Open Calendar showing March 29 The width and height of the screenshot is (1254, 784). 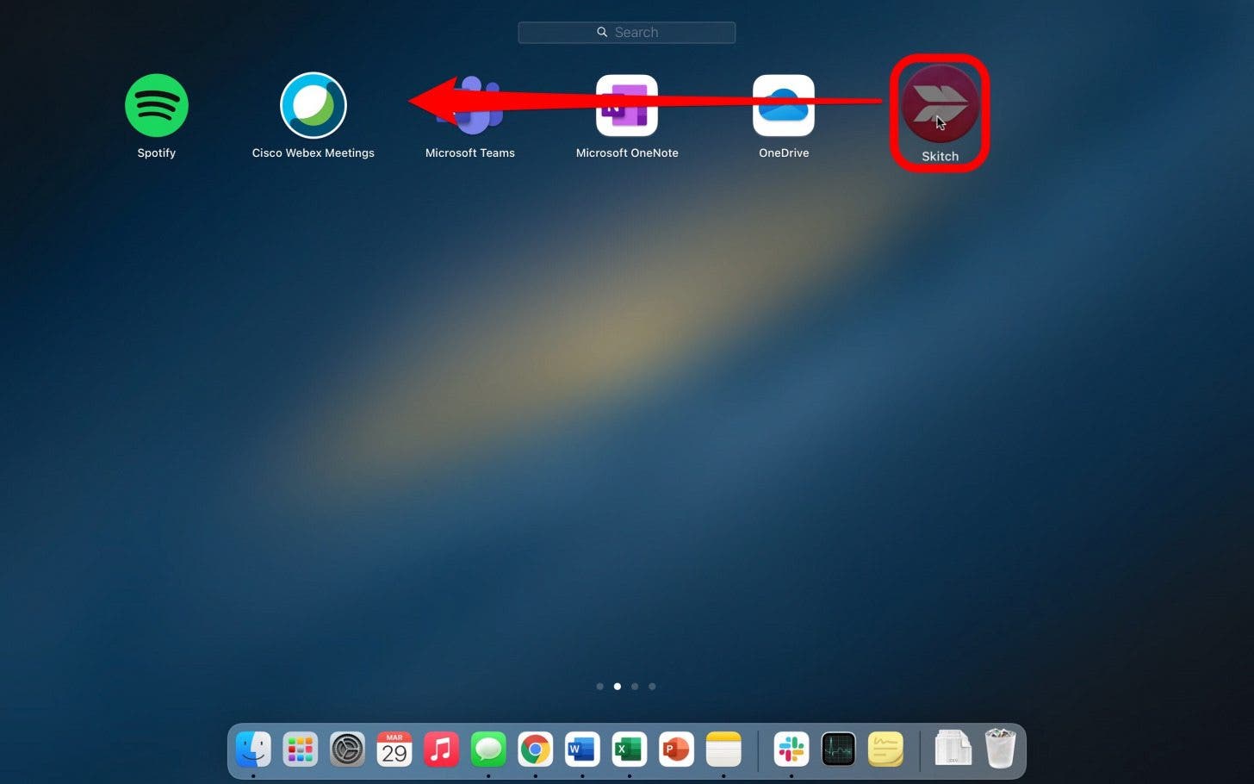pos(394,749)
